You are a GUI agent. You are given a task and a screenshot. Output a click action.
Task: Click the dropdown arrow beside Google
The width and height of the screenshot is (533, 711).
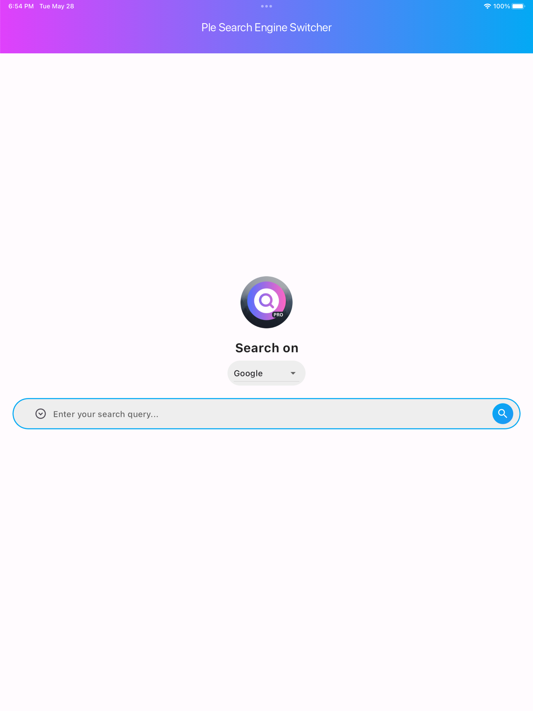click(293, 373)
